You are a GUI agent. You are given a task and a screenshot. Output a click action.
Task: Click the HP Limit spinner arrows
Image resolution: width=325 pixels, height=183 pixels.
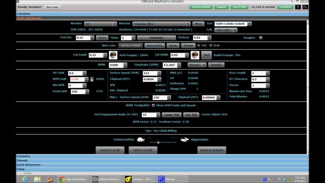(x=84, y=73)
